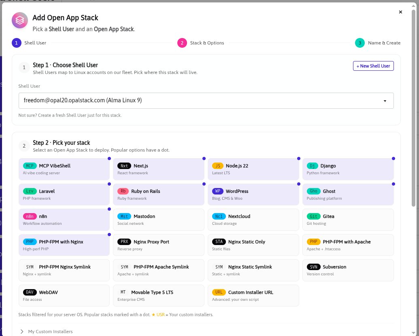Image resolution: width=419 pixels, height=336 pixels.
Task: Click the n8n workflow automation icon
Action: [29, 216]
